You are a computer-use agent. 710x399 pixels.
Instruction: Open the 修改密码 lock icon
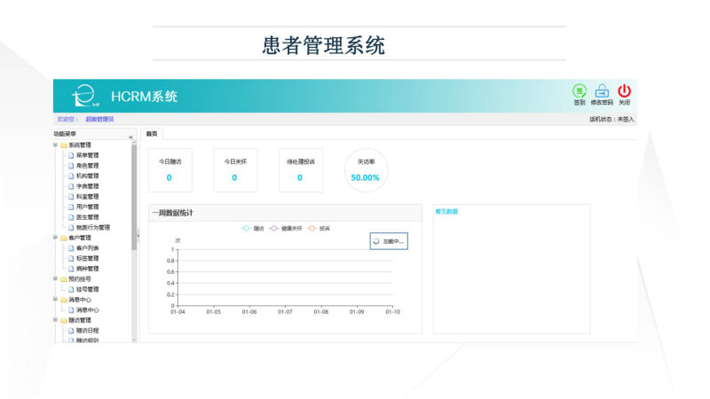[x=602, y=91]
